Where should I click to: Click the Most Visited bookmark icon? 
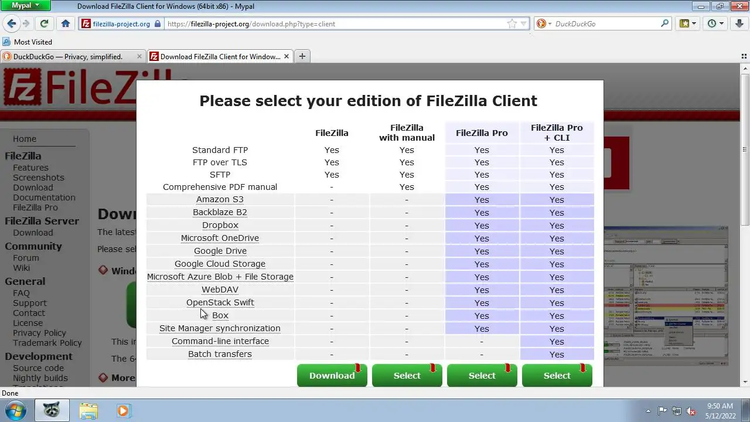pos(6,42)
